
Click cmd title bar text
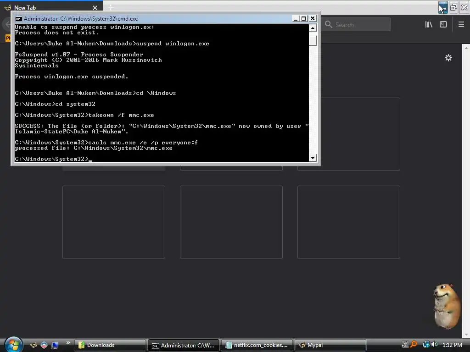click(81, 18)
